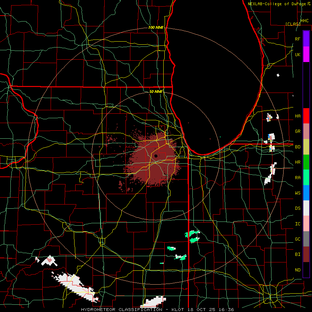Click the KLOT station ID in caption
Image resolution: width=312 pixels, height=312 pixels.
tap(178, 310)
